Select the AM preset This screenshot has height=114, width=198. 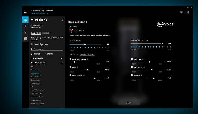[x=32, y=67]
